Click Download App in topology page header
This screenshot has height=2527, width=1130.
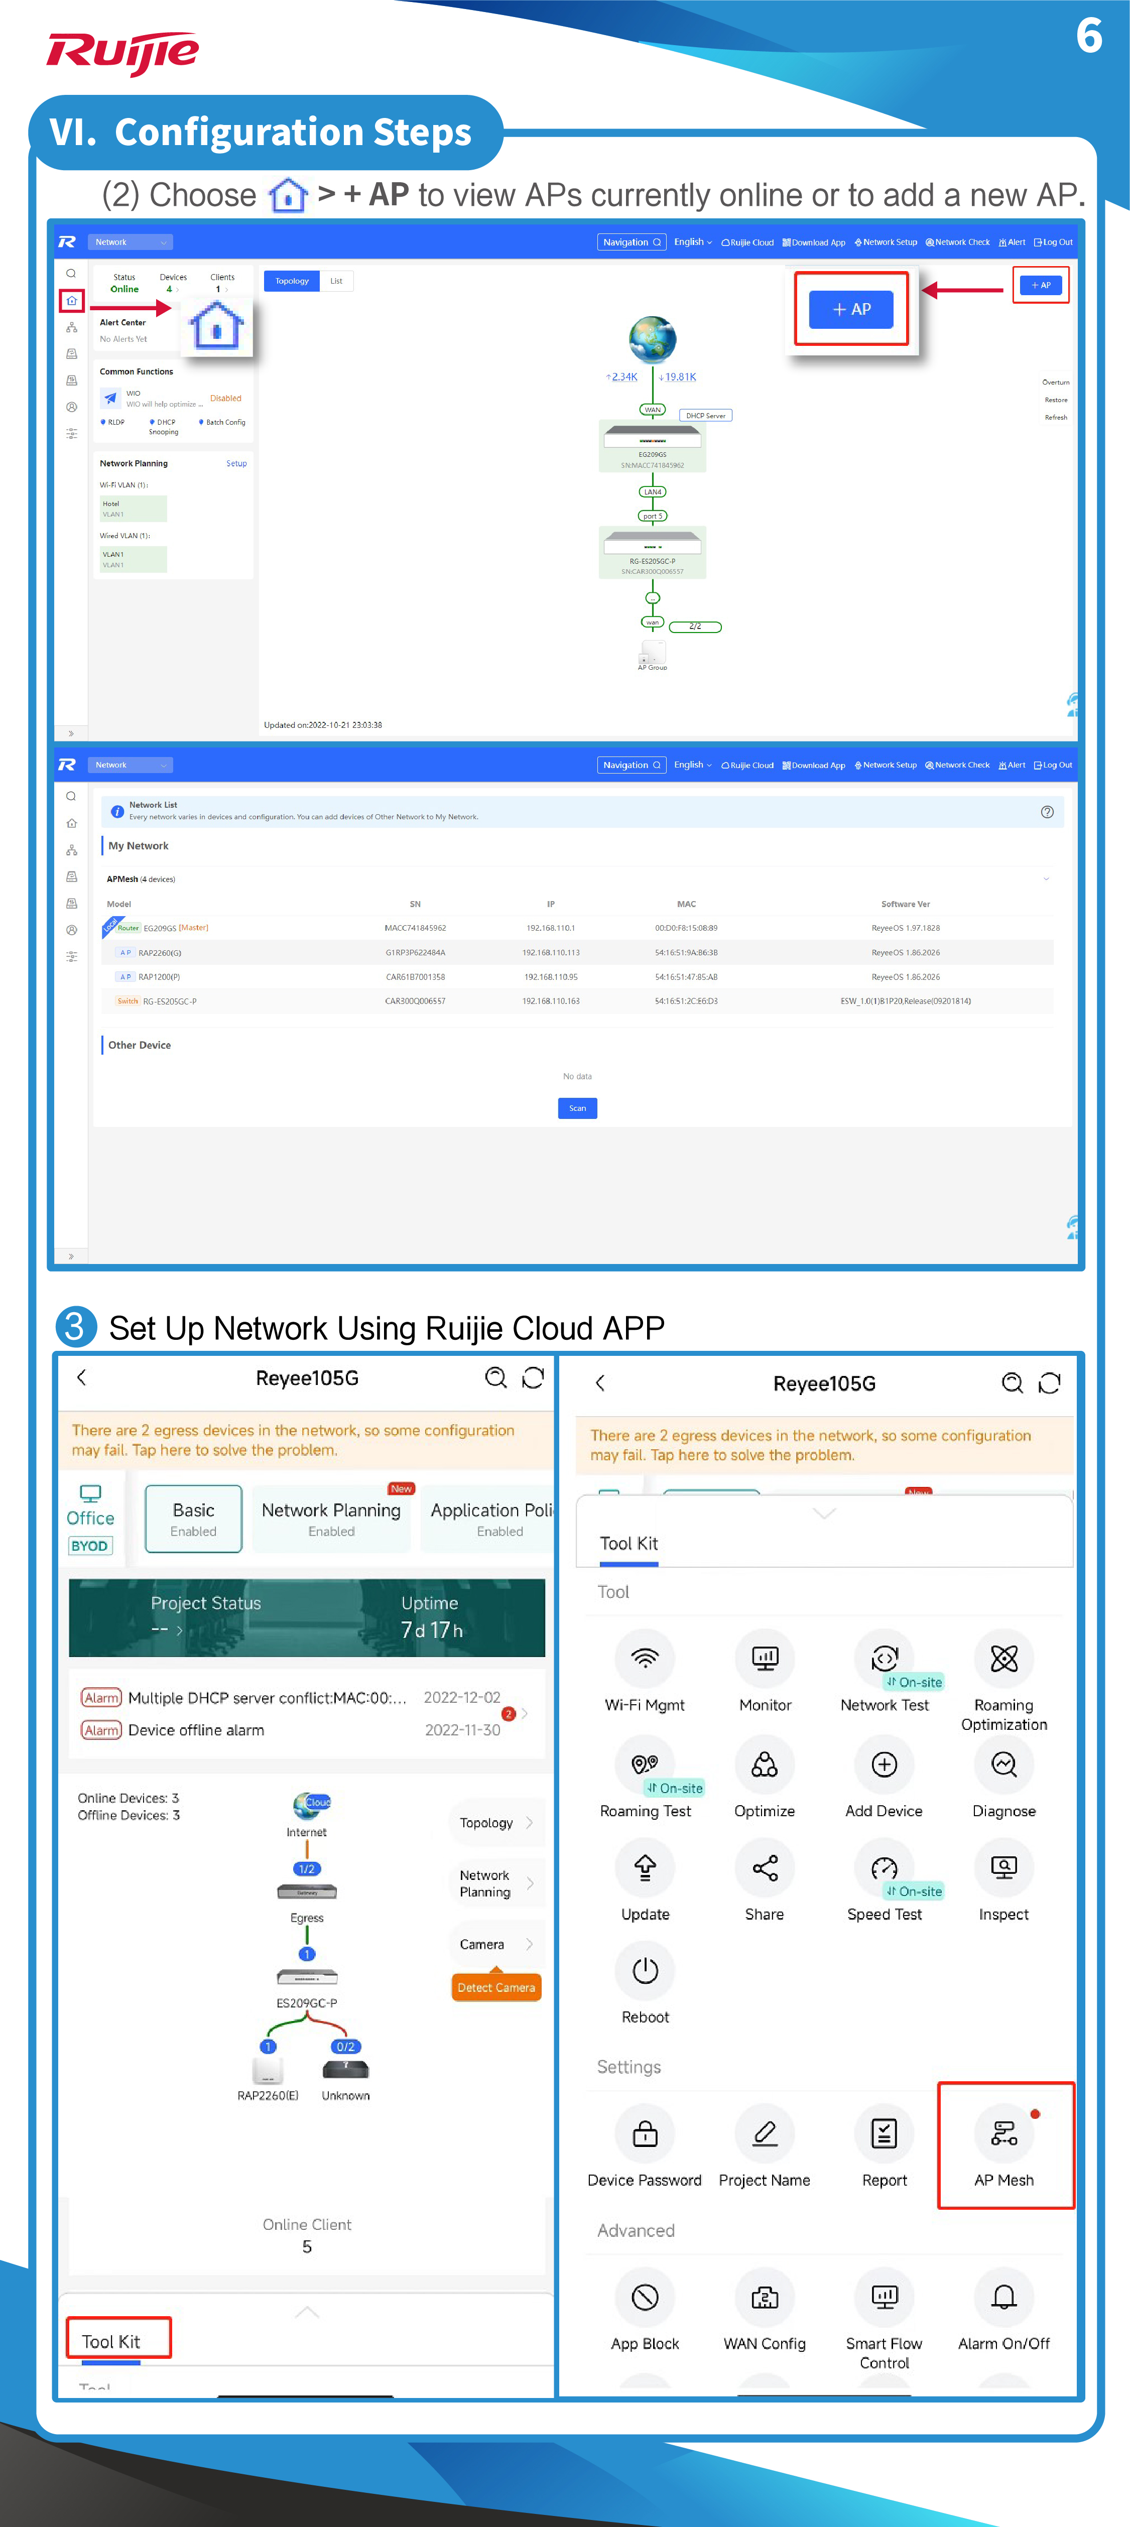[814, 242]
